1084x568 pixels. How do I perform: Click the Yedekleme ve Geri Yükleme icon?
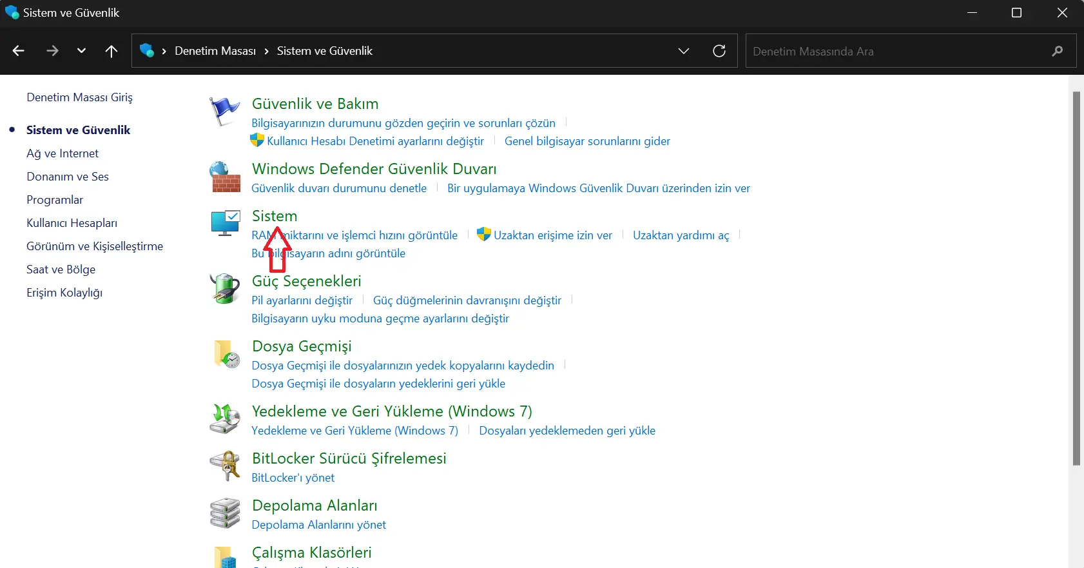225,418
